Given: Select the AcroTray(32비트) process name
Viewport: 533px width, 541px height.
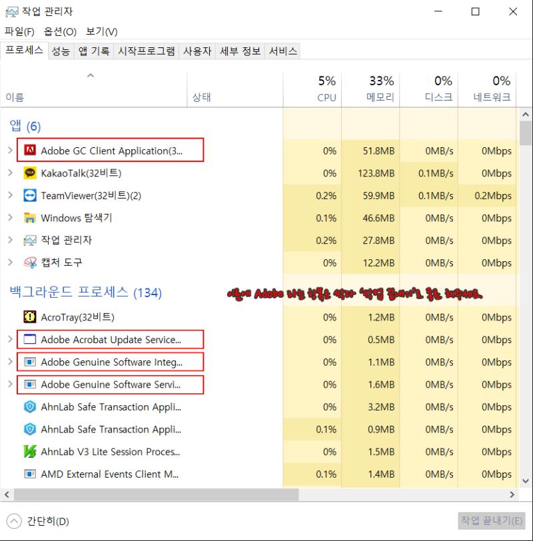Looking at the screenshot, I should [x=78, y=317].
